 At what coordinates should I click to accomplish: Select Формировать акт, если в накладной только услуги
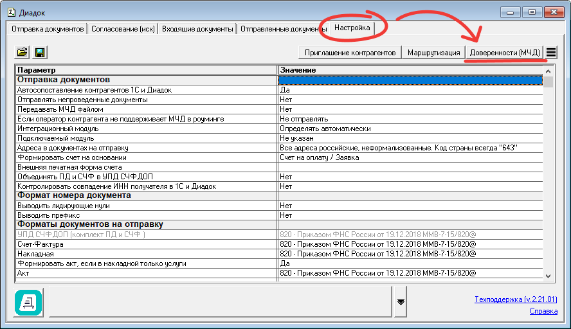147,263
